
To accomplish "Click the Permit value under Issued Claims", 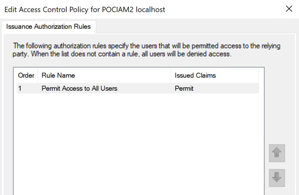I will (x=184, y=89).
